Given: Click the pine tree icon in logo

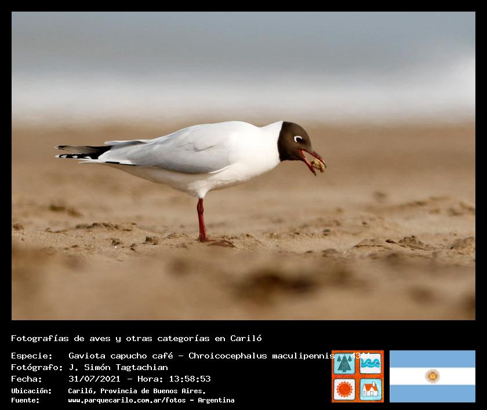Looking at the screenshot, I should (x=344, y=364).
